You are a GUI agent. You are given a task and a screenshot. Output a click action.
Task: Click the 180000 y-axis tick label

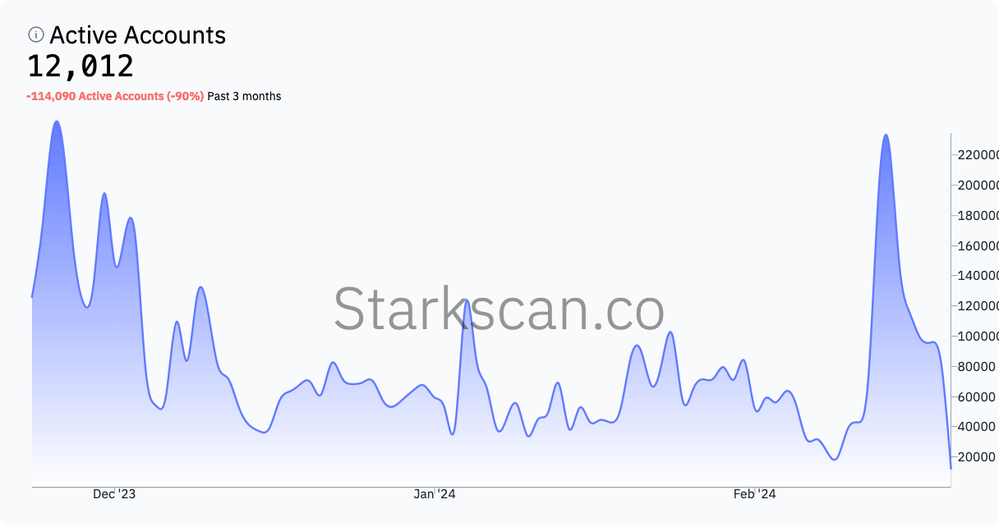point(978,216)
